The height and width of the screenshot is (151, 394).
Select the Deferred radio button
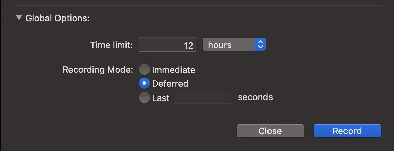coord(144,83)
